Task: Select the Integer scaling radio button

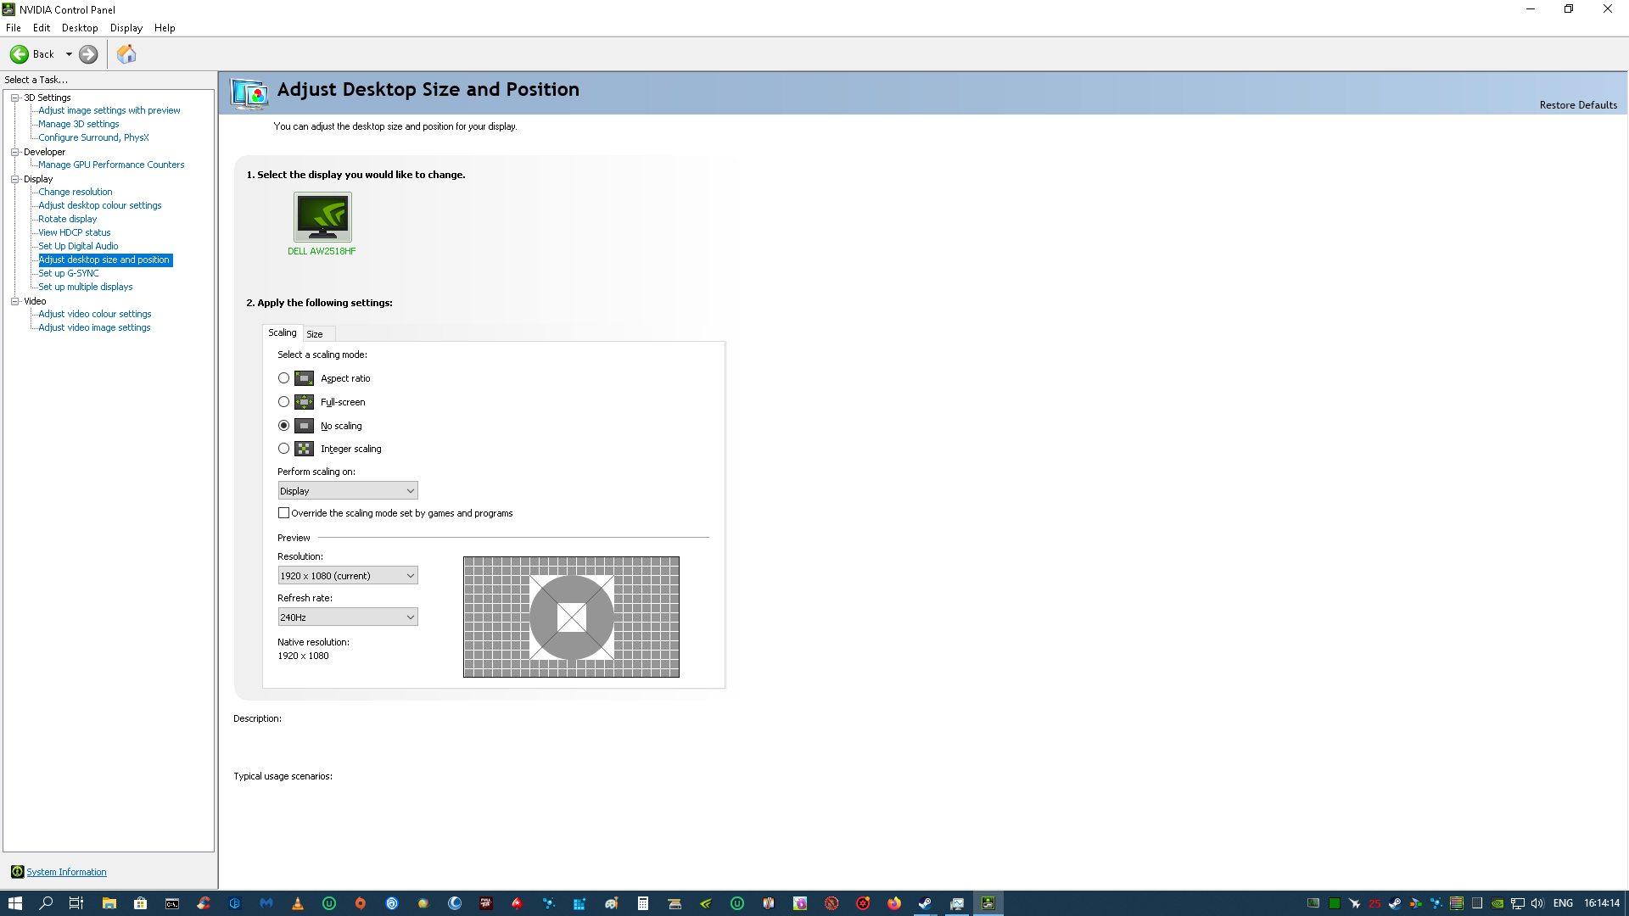Action: tap(283, 449)
